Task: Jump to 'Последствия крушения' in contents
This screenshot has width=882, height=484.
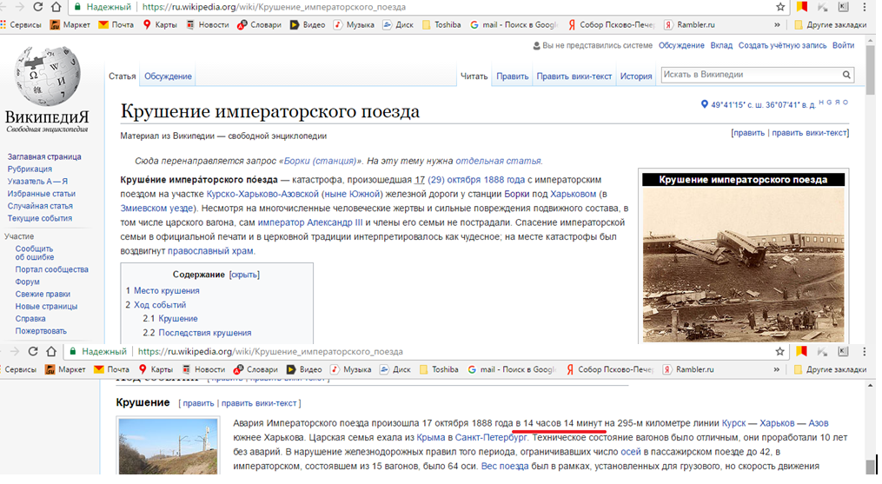Action: (x=205, y=333)
